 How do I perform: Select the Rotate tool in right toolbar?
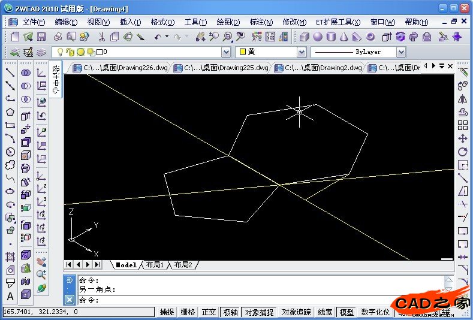click(462, 152)
